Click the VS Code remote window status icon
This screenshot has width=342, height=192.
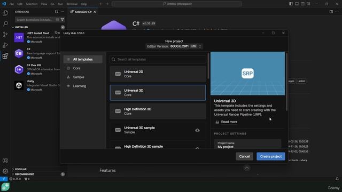click(4, 179)
